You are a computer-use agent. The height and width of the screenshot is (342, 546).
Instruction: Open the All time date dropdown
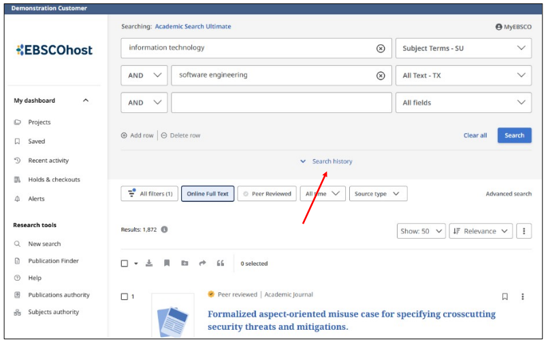323,194
